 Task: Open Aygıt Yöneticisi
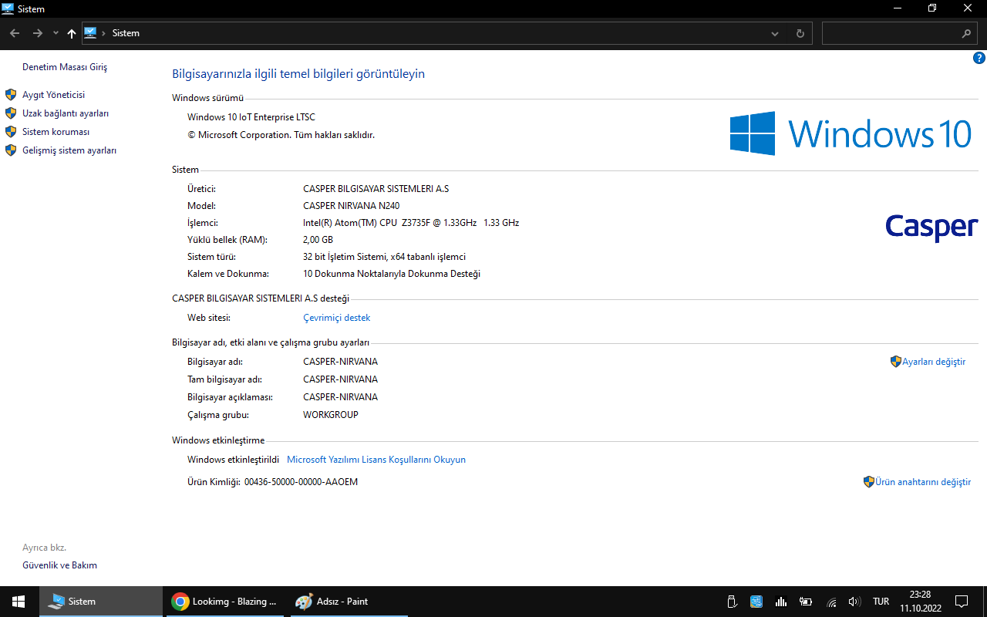pyautogui.click(x=53, y=95)
